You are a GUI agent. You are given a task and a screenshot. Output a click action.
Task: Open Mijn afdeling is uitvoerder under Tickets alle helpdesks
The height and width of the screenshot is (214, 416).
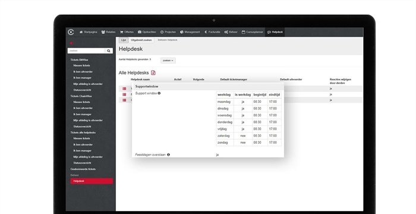tap(88, 157)
